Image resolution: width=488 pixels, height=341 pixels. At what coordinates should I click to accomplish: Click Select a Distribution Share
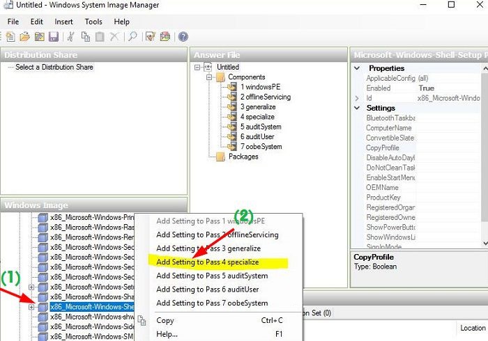(54, 67)
